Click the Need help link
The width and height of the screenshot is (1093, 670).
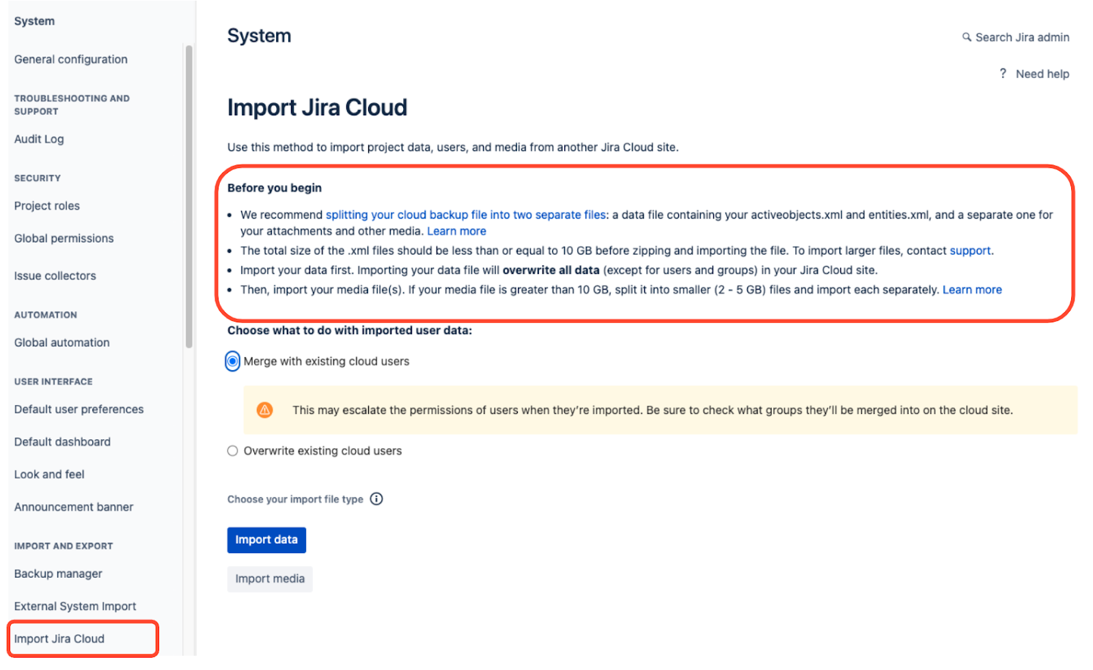pyautogui.click(x=1042, y=74)
